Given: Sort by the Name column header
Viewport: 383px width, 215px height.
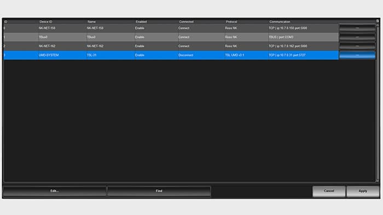Looking at the screenshot, I should pyautogui.click(x=91, y=22).
